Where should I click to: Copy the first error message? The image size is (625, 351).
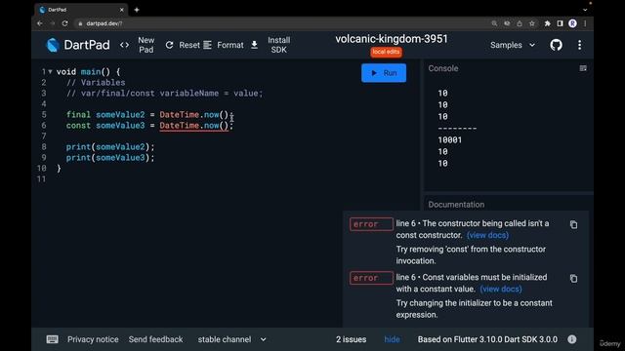tap(573, 225)
